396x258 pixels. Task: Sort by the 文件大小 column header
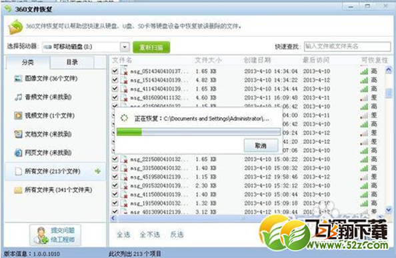click(208, 60)
